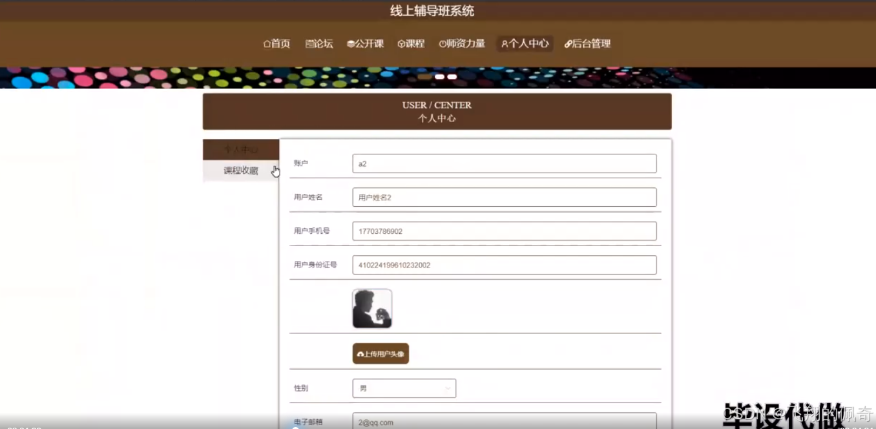Screen dimensions: 876x429
Task: Open the 首页 menu item
Action: (x=276, y=44)
